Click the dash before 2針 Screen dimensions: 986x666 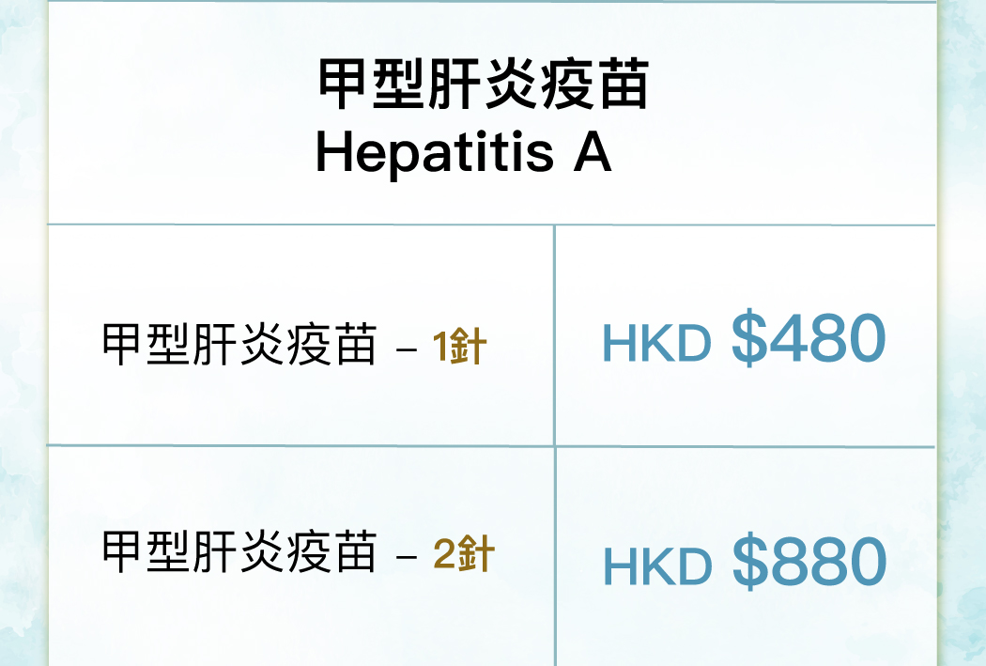click(407, 555)
